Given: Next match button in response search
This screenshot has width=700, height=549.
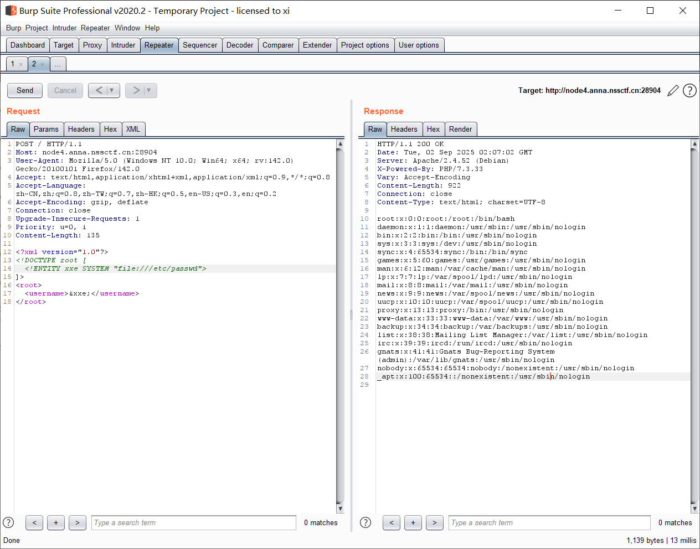Looking at the screenshot, I should 435,522.
